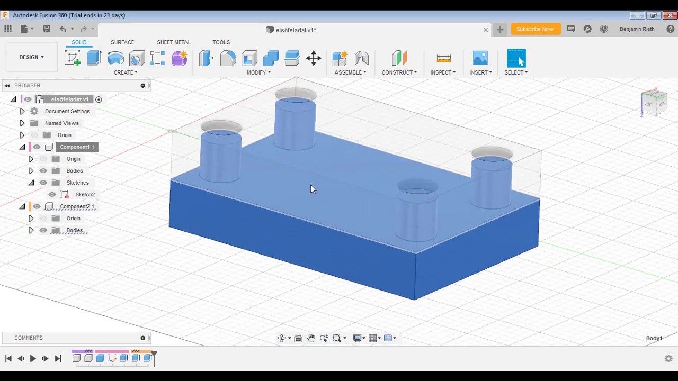Toggle visibility of elsőfeladat v1 root
Viewport: 678px width, 381px height.
pyautogui.click(x=28, y=99)
